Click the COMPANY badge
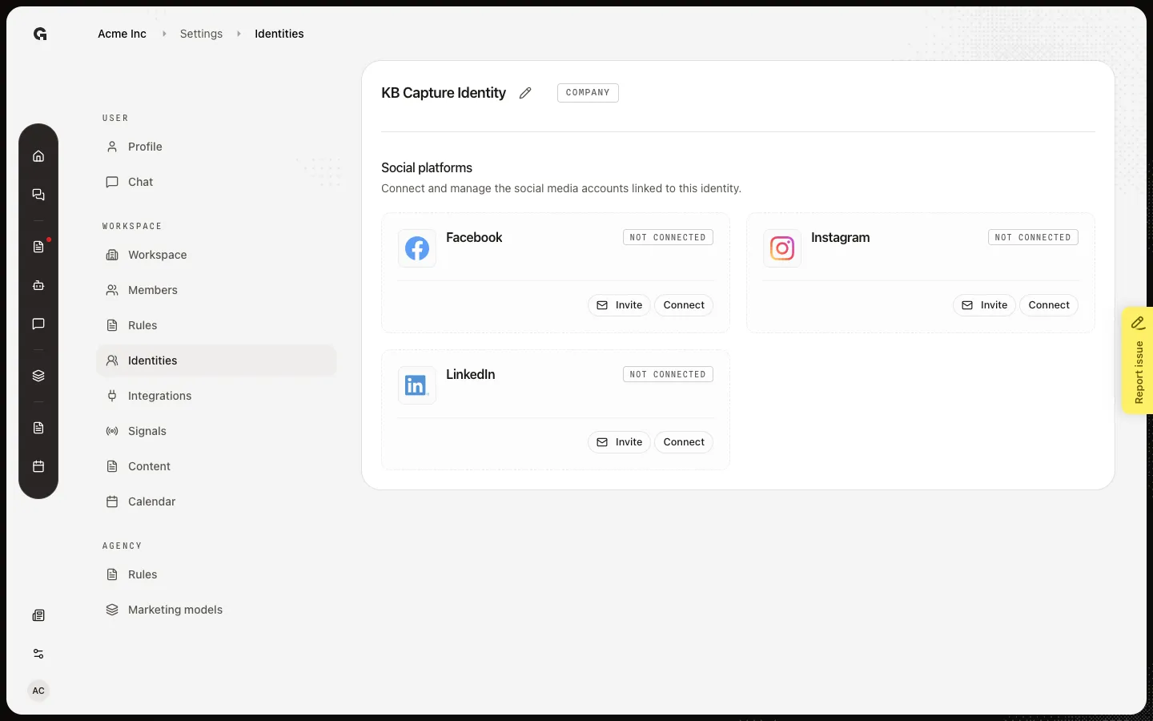The width and height of the screenshot is (1153, 721). [588, 93]
